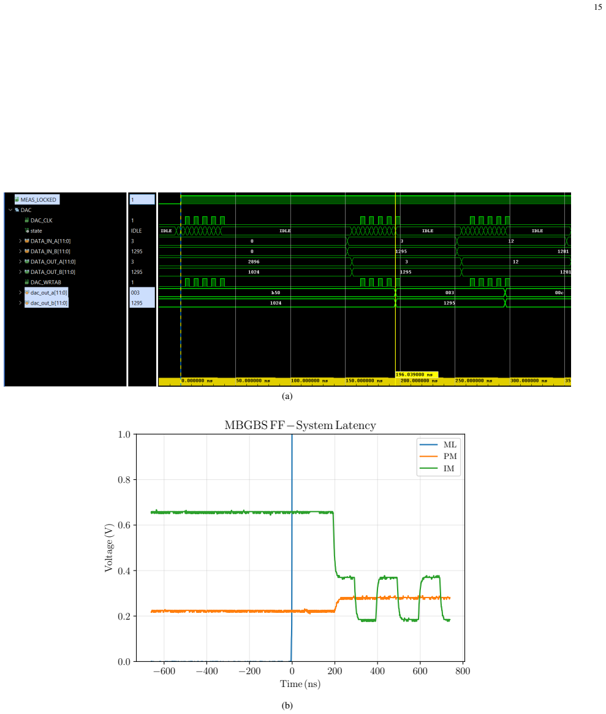Click the DATA_IN_B[11:0] bus icon
This screenshot has height=714, width=606.
tap(27, 251)
